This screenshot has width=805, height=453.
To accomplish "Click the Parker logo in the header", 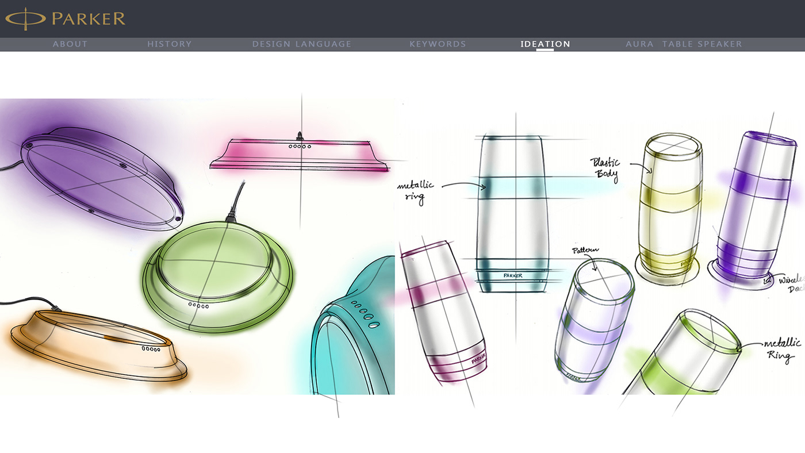I will point(66,18).
